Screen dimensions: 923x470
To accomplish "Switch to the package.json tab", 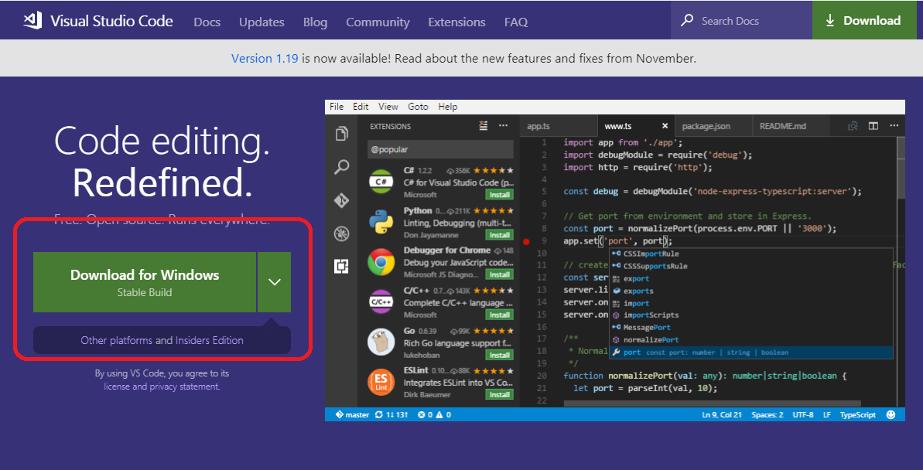I will (713, 126).
